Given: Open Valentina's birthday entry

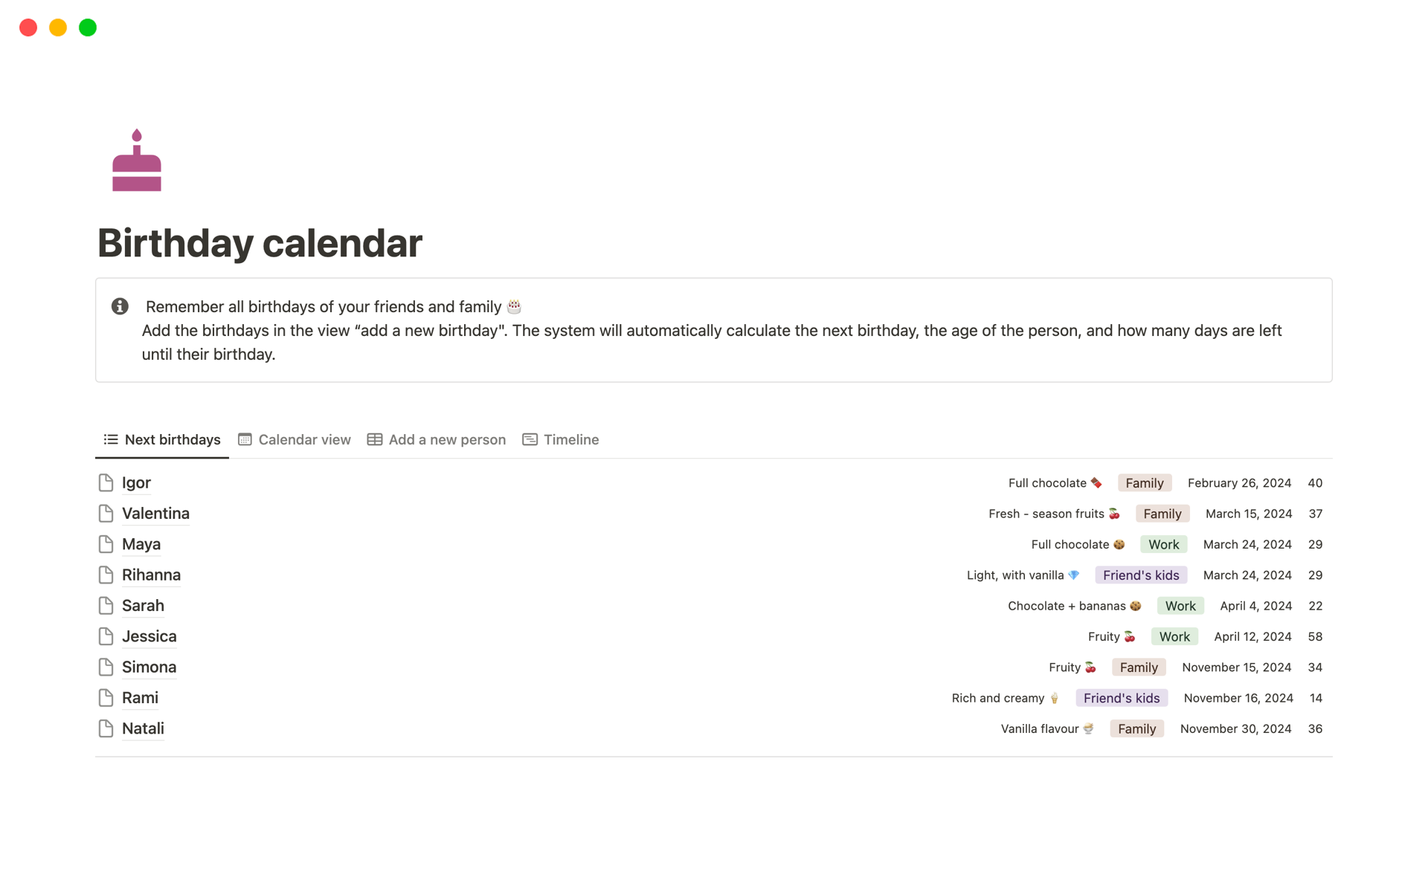Looking at the screenshot, I should tap(156, 513).
